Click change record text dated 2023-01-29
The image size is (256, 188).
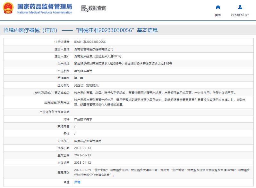(x=162, y=172)
